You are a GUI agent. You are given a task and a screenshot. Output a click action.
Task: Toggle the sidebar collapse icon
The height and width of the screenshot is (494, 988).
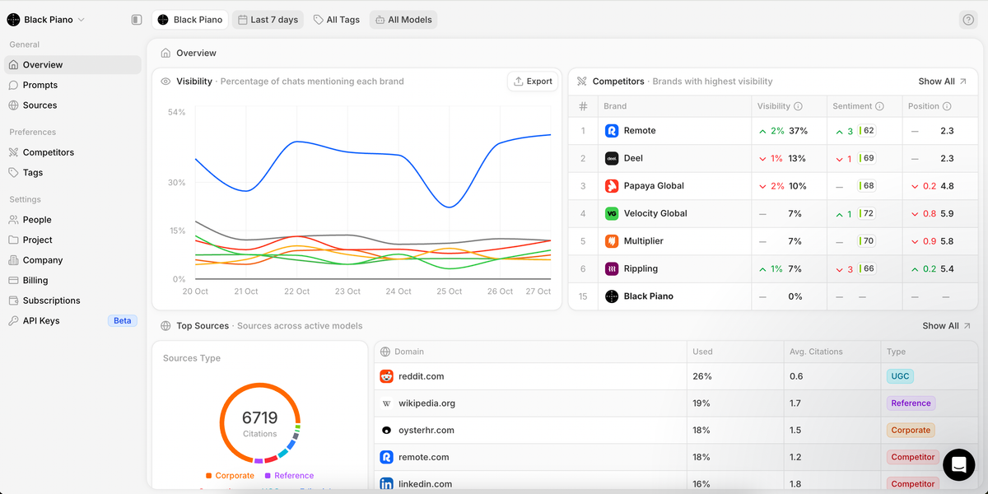[137, 20]
